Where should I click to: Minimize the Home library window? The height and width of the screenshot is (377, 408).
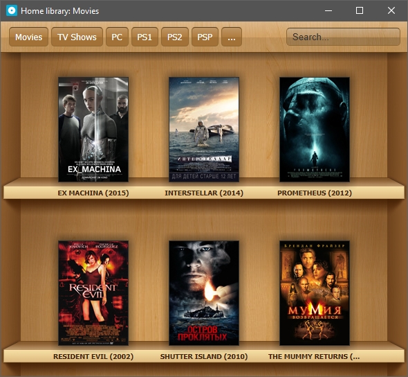[328, 10]
